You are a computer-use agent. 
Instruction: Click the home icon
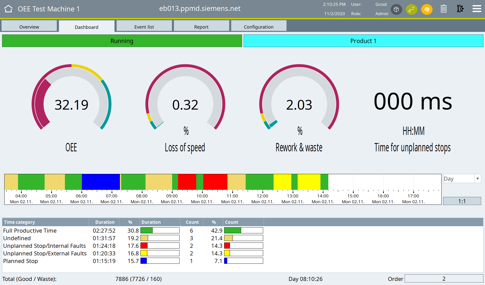click(x=8, y=9)
